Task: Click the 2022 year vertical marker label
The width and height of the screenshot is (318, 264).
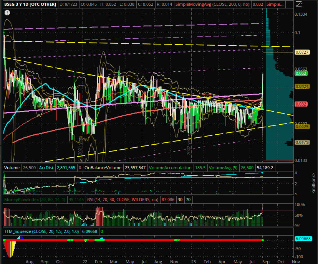Action: click(x=189, y=145)
